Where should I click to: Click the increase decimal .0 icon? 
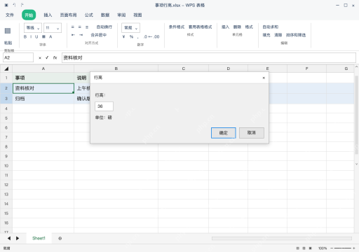(x=146, y=36)
